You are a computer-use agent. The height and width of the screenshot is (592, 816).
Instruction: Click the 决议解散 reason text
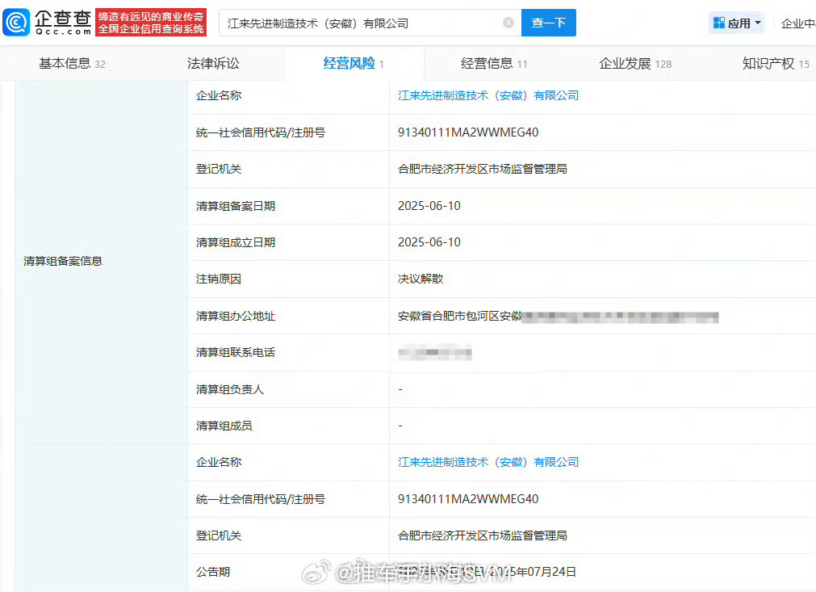tap(421, 279)
